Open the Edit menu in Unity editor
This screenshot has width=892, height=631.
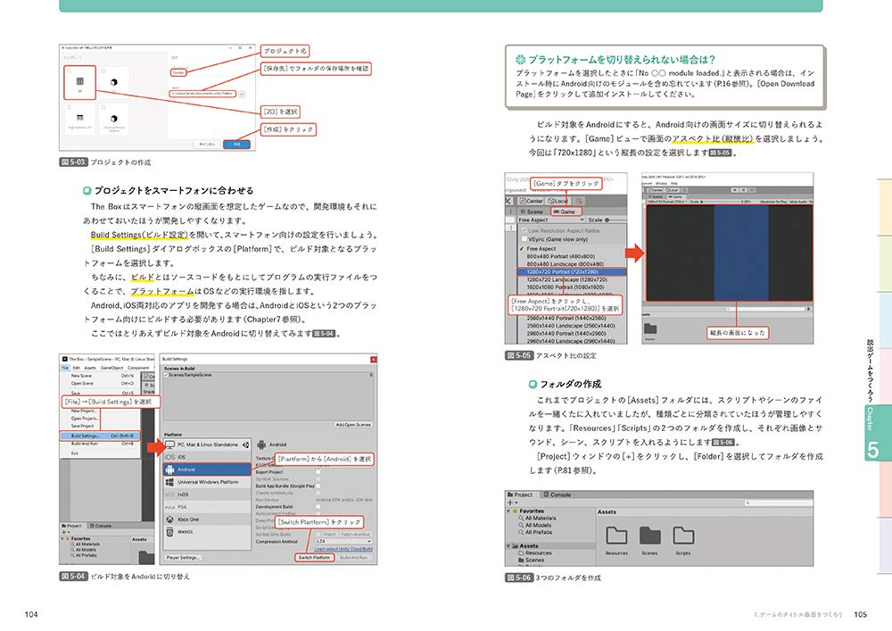[x=76, y=368]
